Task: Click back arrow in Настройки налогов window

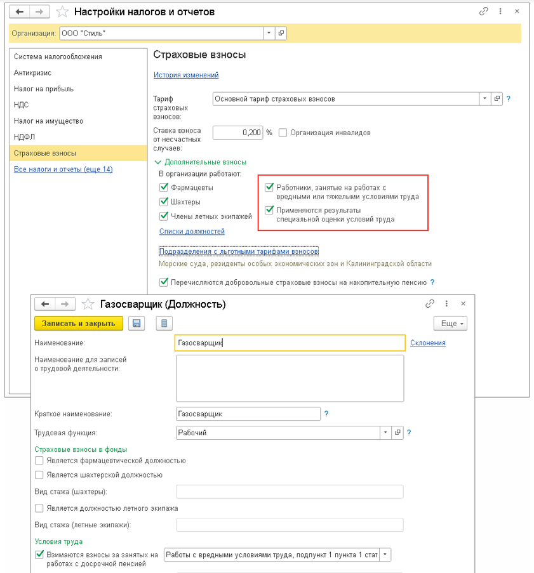Action: tap(19, 11)
